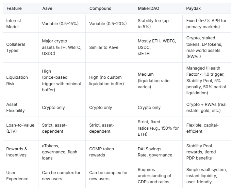Click the DAI Savings Rate, governance cell
Screen dimensions: 231x188
pos(155,152)
